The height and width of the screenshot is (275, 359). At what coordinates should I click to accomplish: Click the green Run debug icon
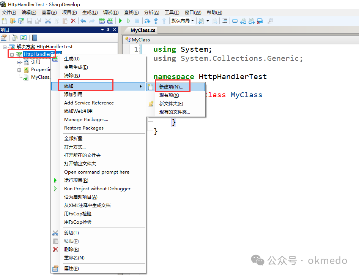coord(120,21)
